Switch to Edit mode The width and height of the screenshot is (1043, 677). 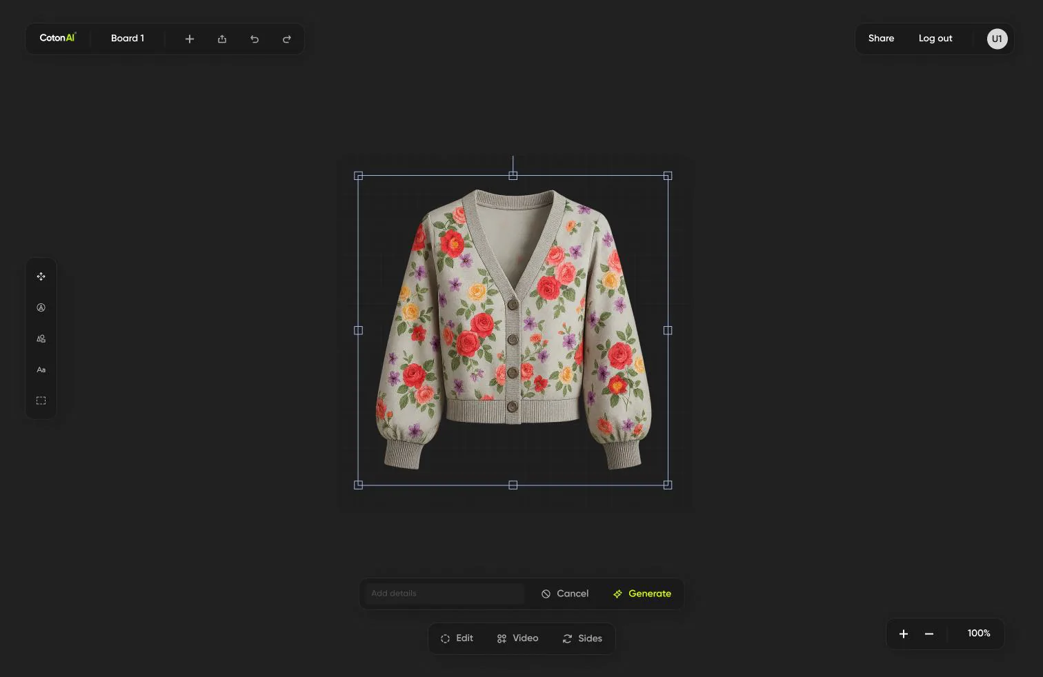coord(457,638)
